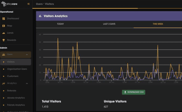This screenshot has width=182, height=112.
Task: Click the Analytics trend-line icon
Action: click(x=4, y=83)
